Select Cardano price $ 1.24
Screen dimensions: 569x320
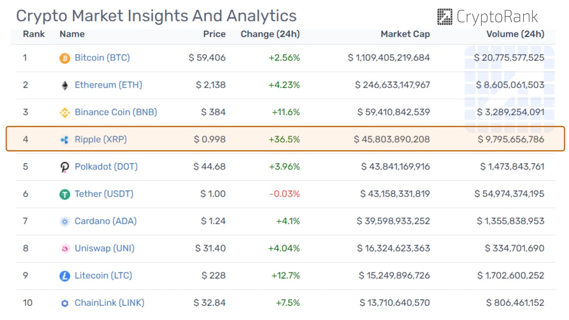pos(213,221)
